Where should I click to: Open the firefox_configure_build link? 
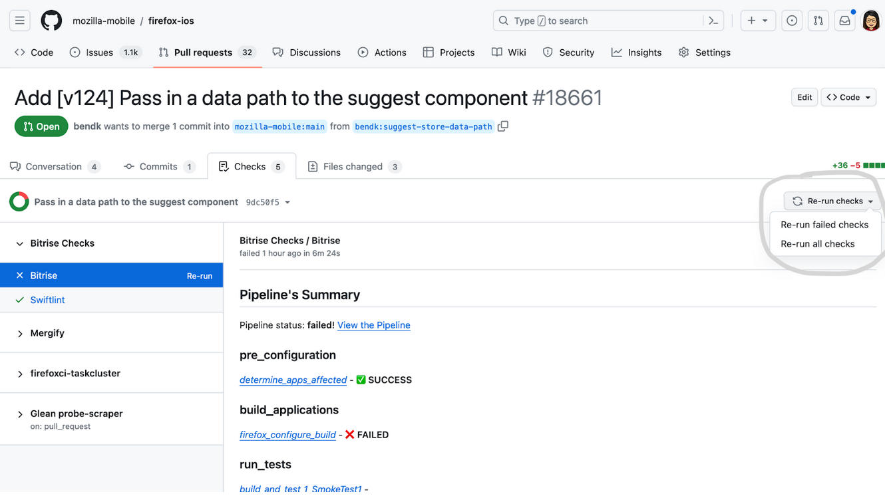287,435
